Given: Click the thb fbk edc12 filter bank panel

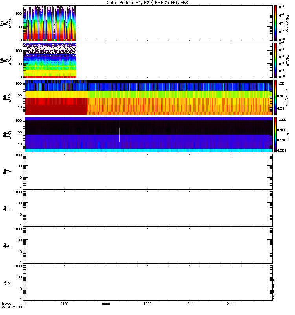Looking at the screenshot, I should click(x=147, y=97).
